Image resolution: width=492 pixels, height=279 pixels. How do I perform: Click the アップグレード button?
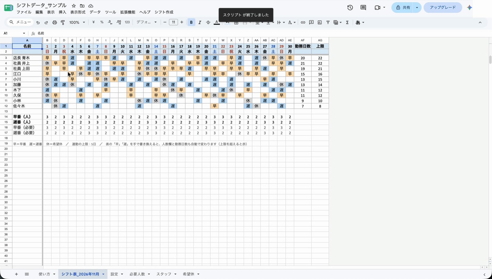coord(443,8)
